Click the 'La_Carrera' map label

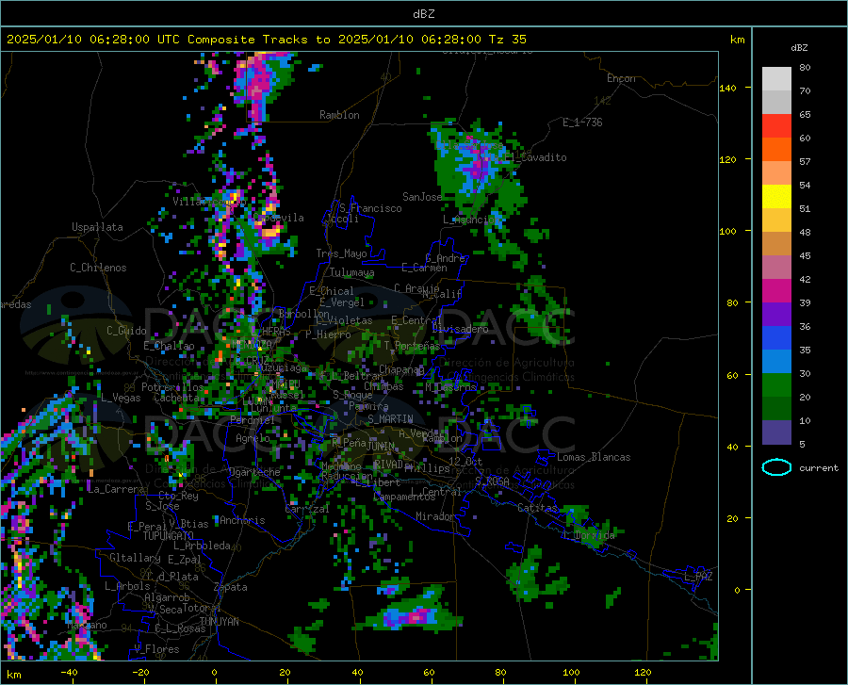click(116, 489)
